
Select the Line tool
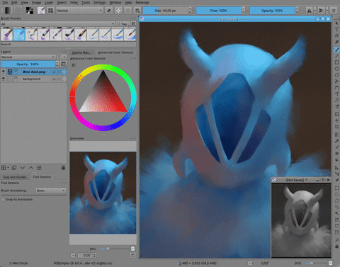pos(336,56)
